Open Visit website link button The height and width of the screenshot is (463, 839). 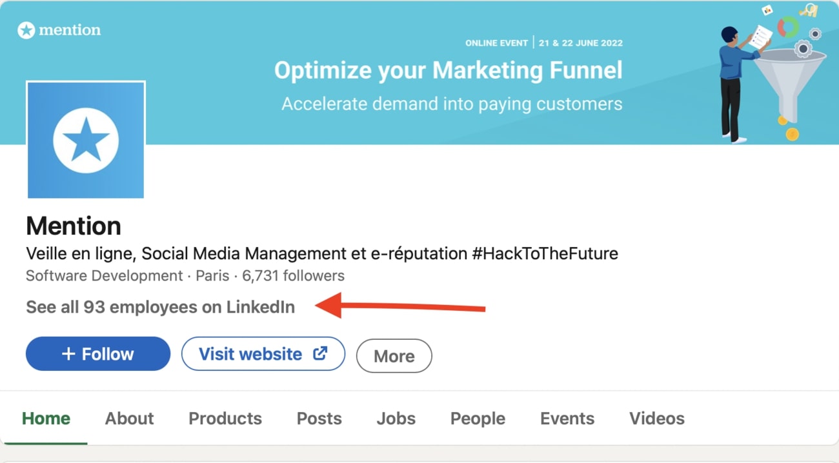point(263,354)
